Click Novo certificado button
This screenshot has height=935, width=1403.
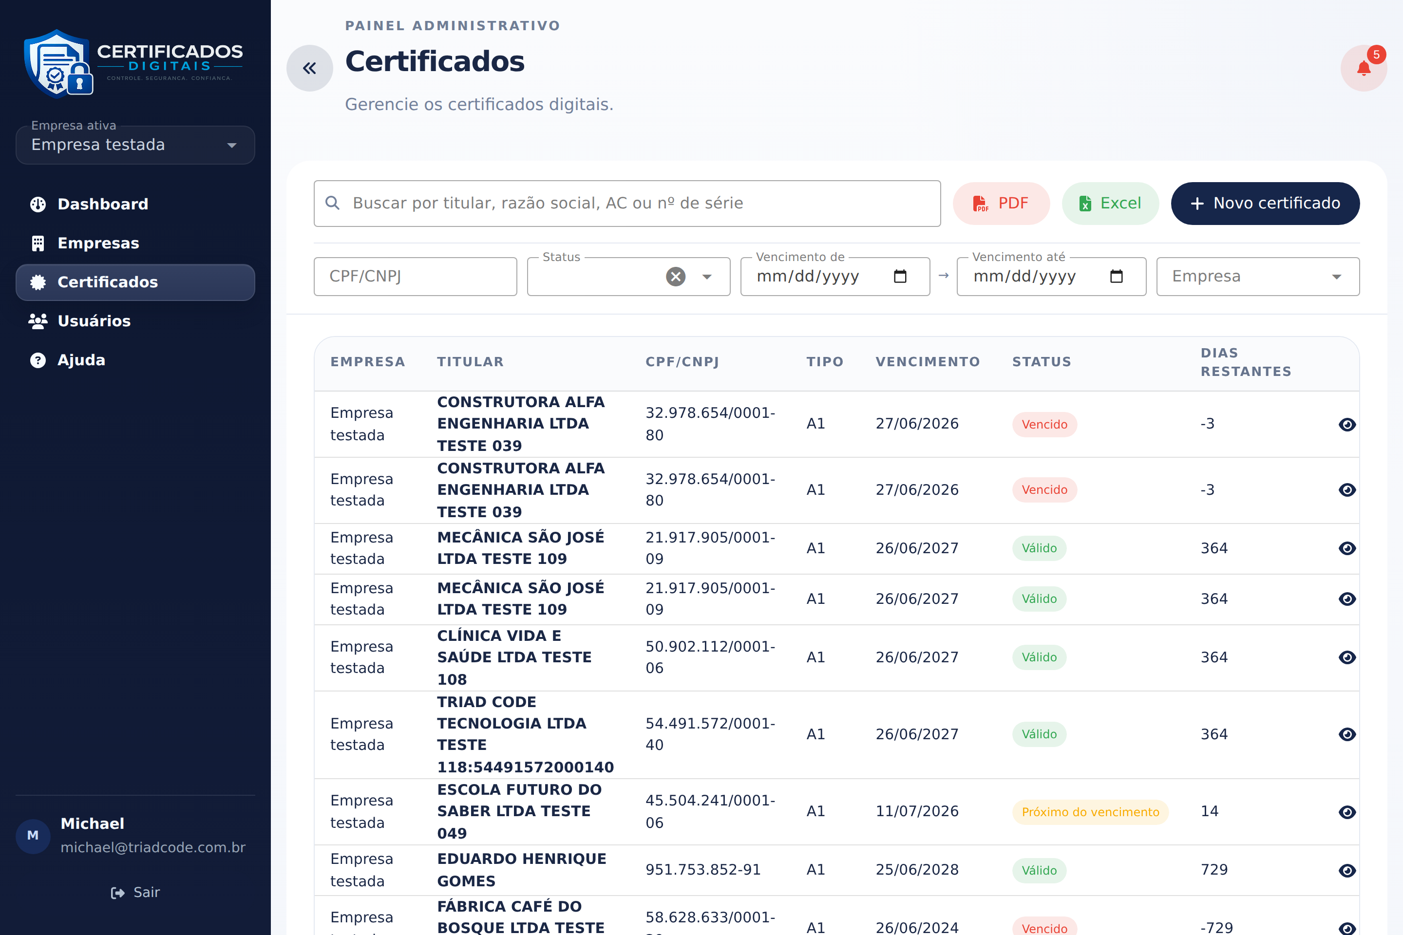coord(1265,204)
